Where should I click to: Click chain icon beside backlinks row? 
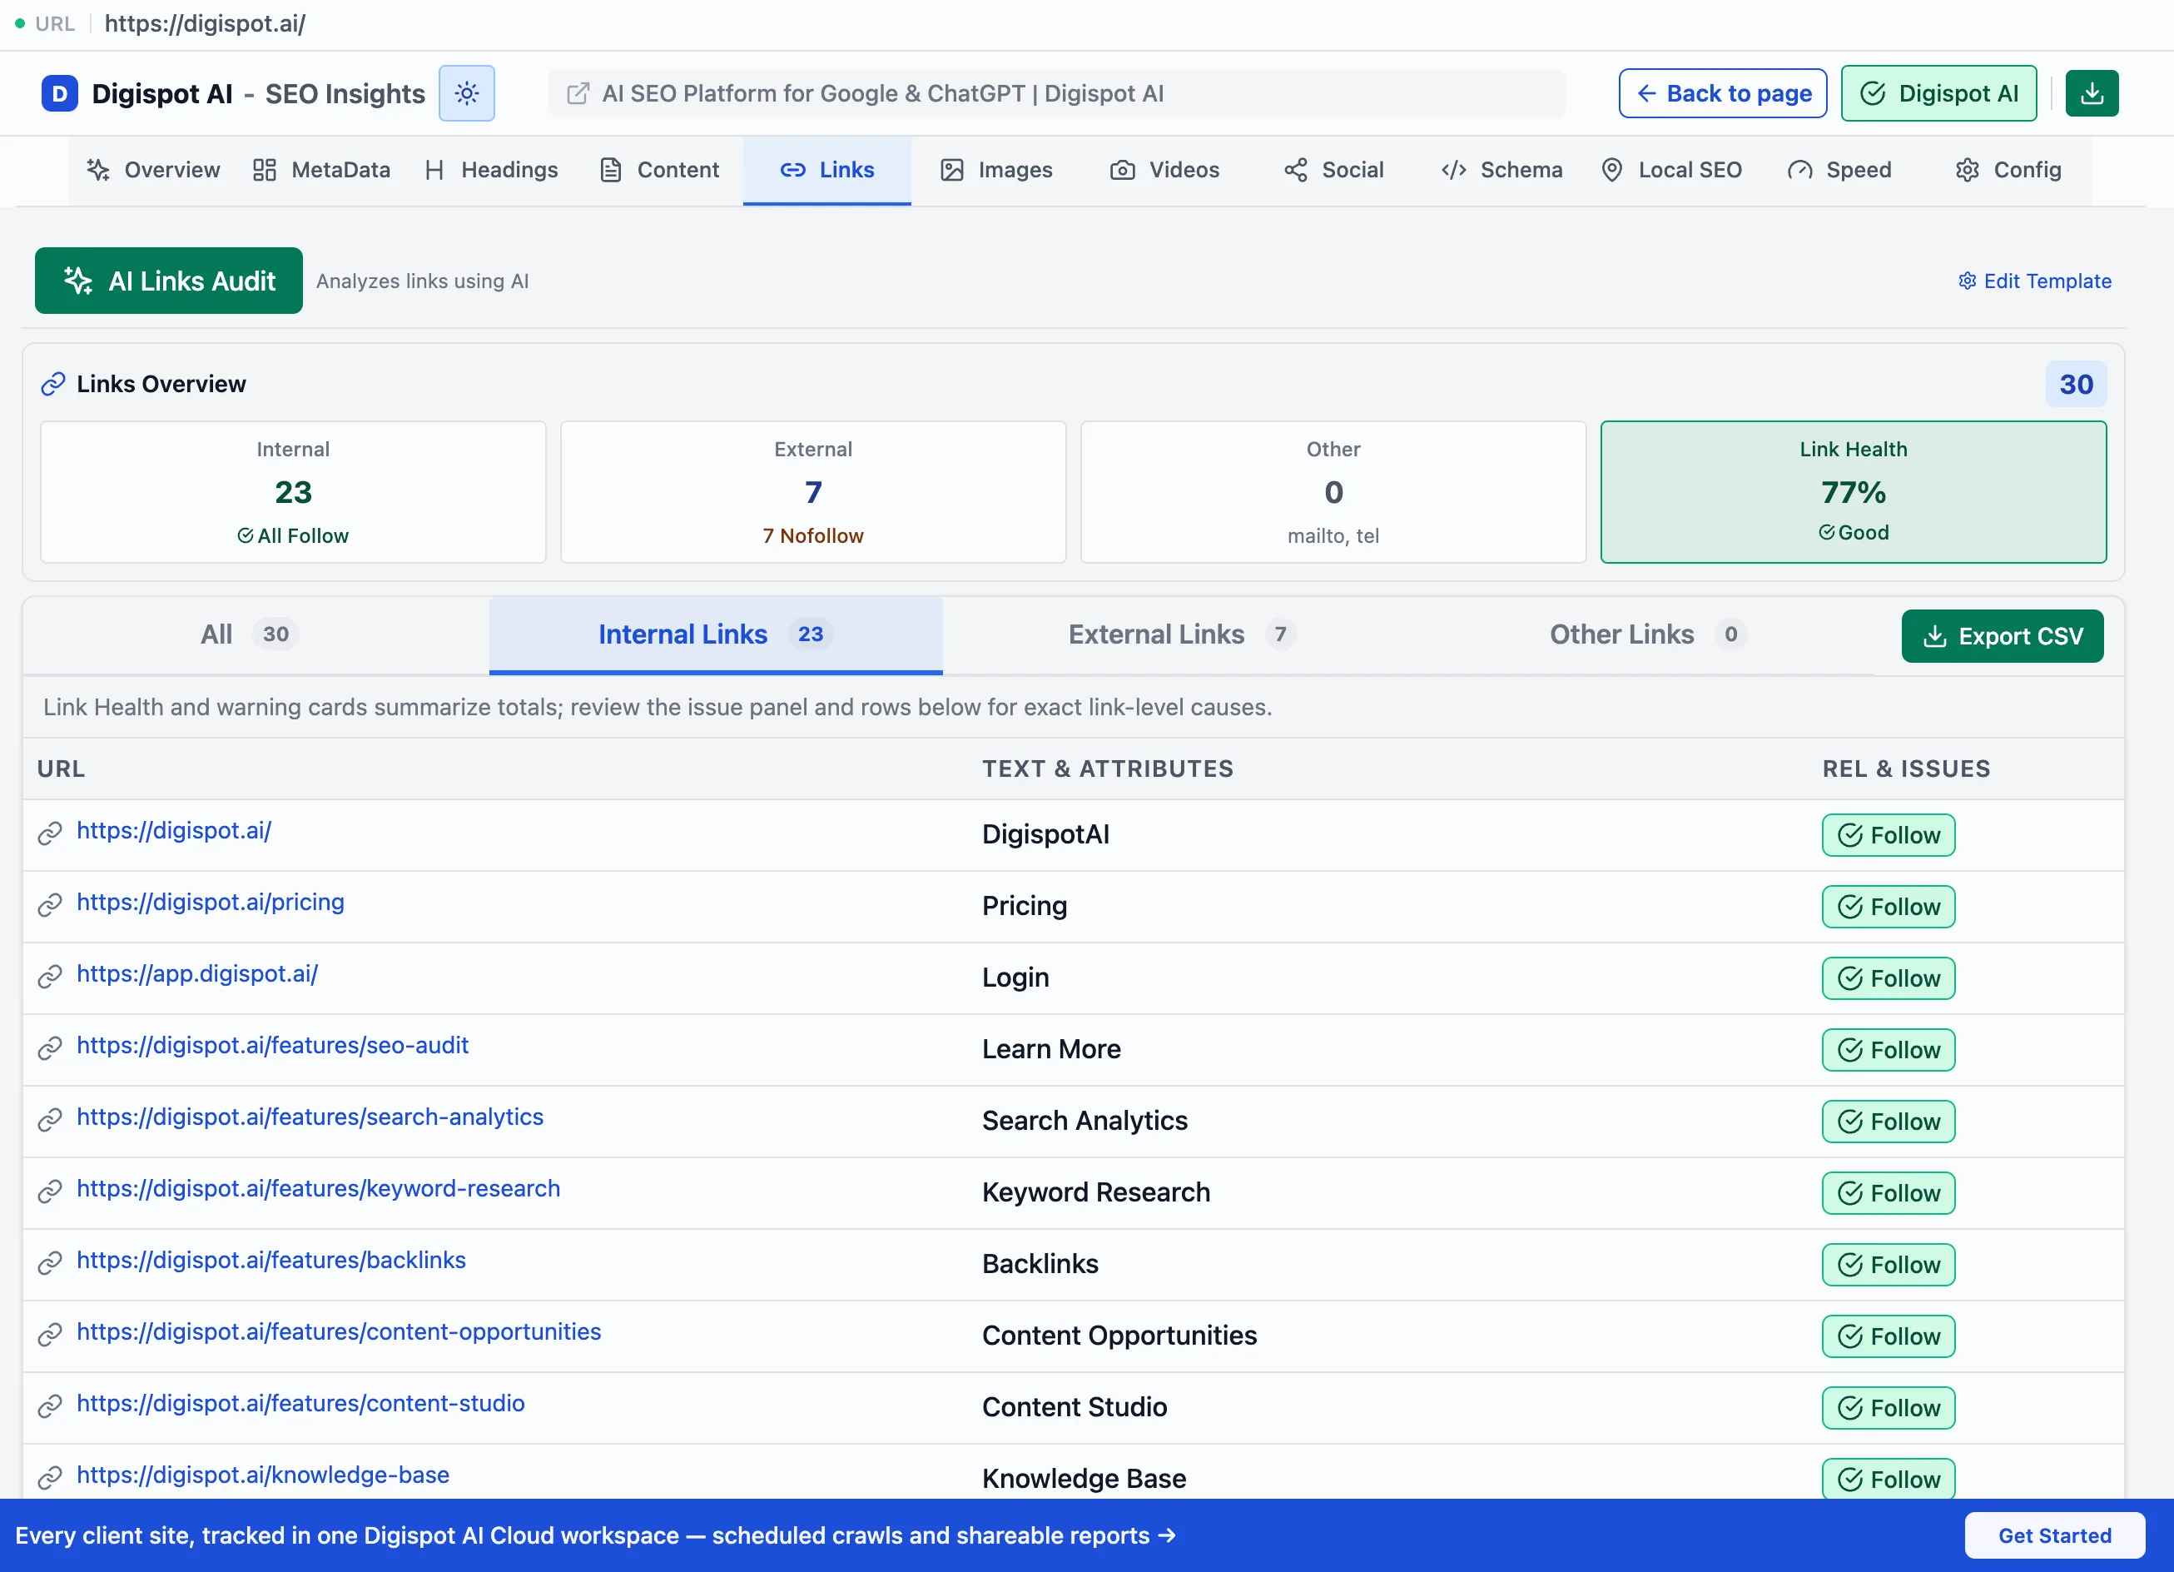pyautogui.click(x=50, y=1263)
